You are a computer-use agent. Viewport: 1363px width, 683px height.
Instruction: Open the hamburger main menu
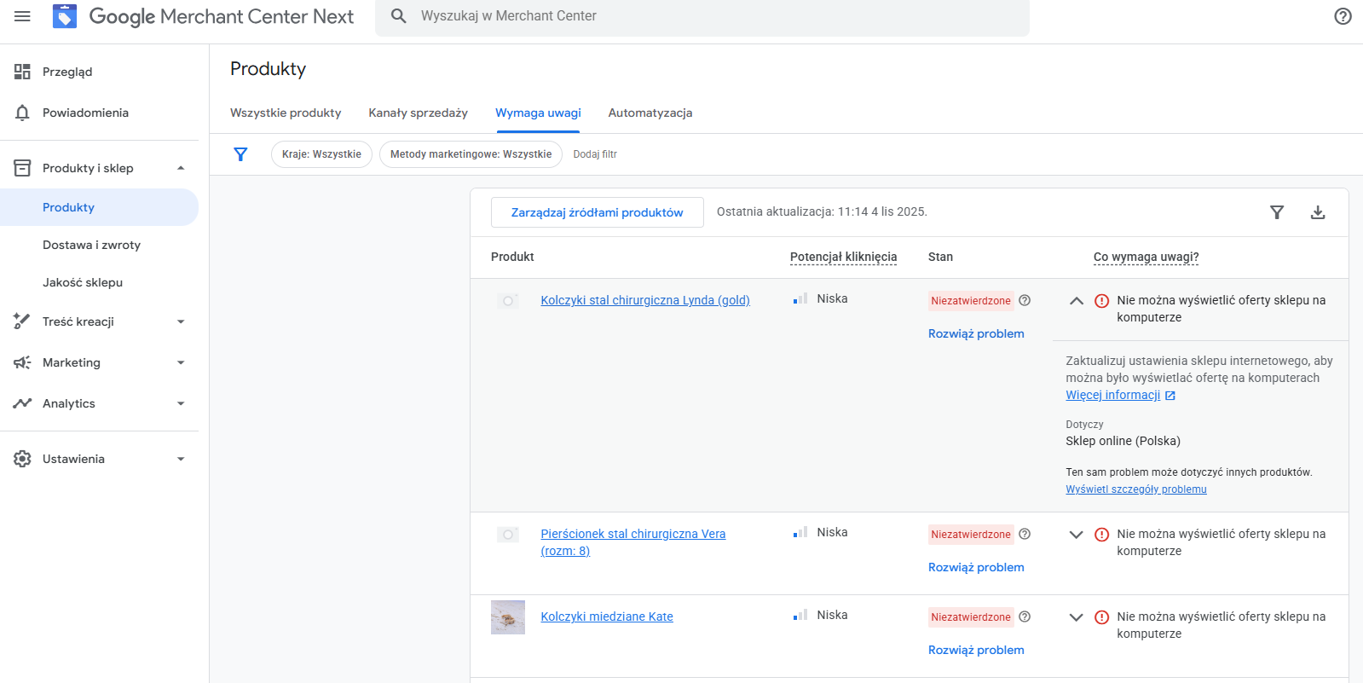(22, 16)
